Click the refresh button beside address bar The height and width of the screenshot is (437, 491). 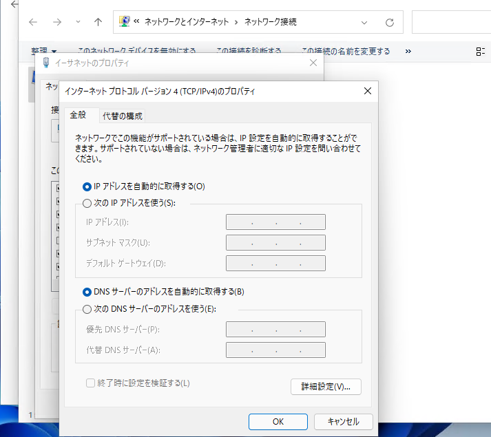coord(390,22)
